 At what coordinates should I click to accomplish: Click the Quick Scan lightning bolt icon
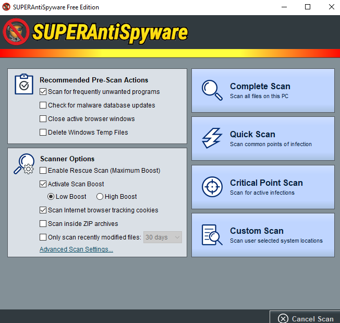click(x=212, y=138)
